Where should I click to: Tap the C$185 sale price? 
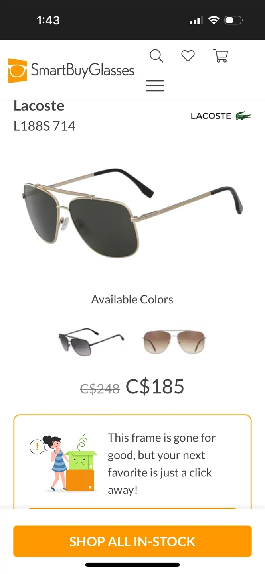coord(155,386)
